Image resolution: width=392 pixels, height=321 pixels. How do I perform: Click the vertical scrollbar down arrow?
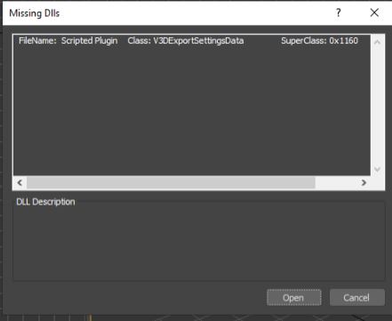coord(377,169)
